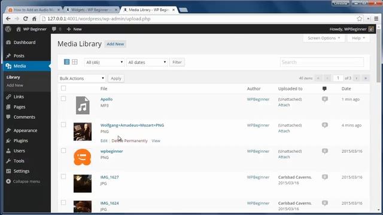Click the Dashboard sidebar icon
383x215 pixels.
point(8,42)
